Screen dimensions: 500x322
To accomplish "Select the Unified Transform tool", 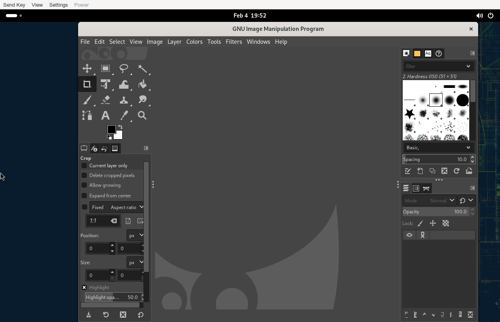I will click(105, 84).
